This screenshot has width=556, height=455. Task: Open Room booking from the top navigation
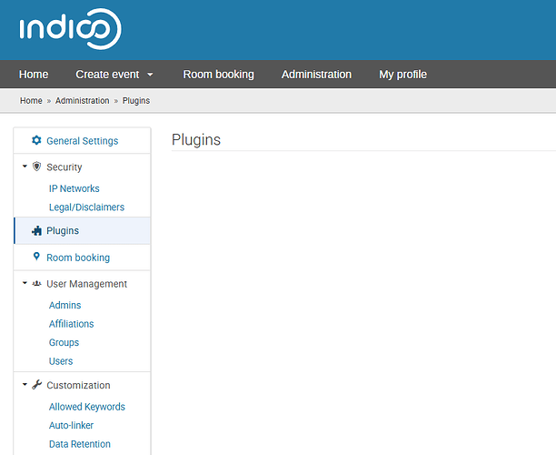tap(218, 75)
